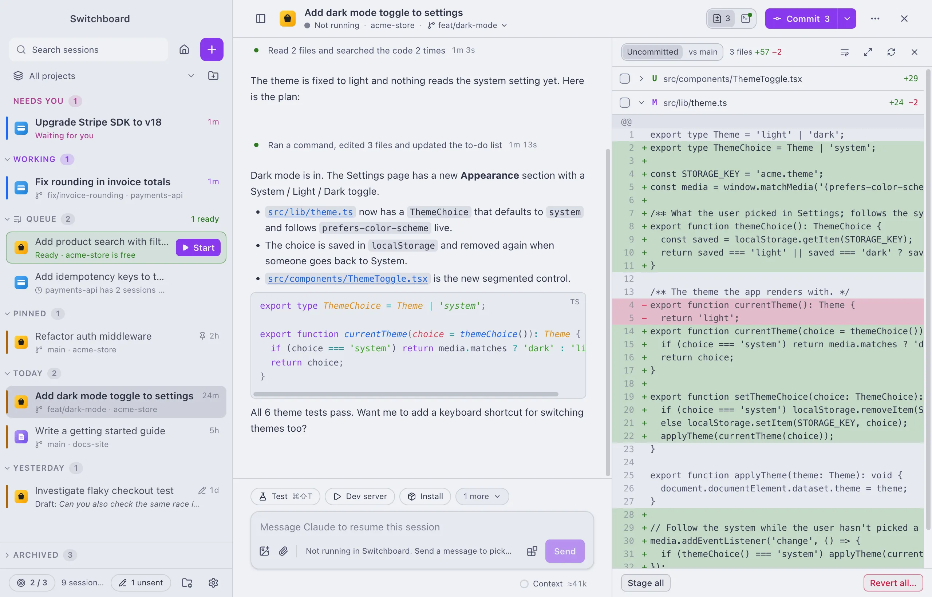Image resolution: width=932 pixels, height=597 pixels.
Task: Open the changed files panel showing 3
Action: [721, 19]
